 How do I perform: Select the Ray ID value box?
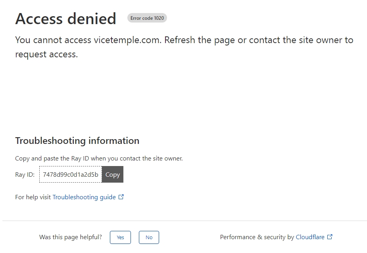click(71, 174)
